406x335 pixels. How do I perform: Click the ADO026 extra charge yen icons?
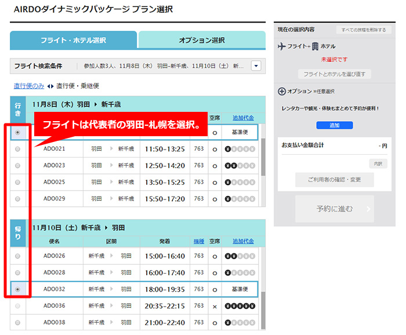pyautogui.click(x=240, y=256)
